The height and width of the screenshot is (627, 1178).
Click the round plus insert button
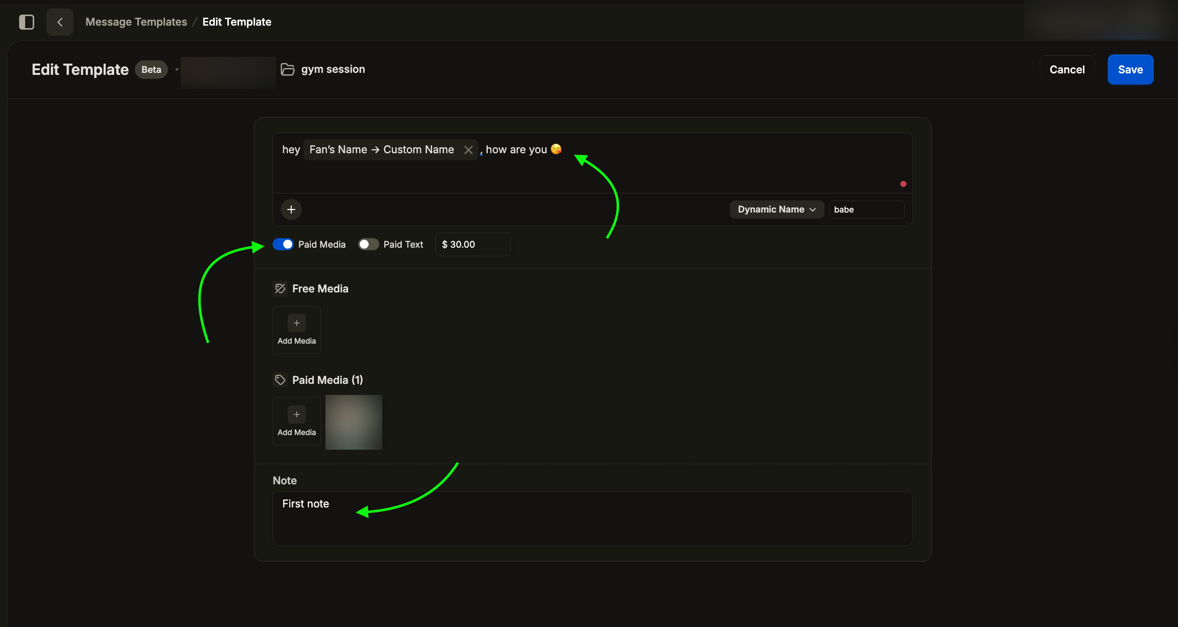(291, 210)
